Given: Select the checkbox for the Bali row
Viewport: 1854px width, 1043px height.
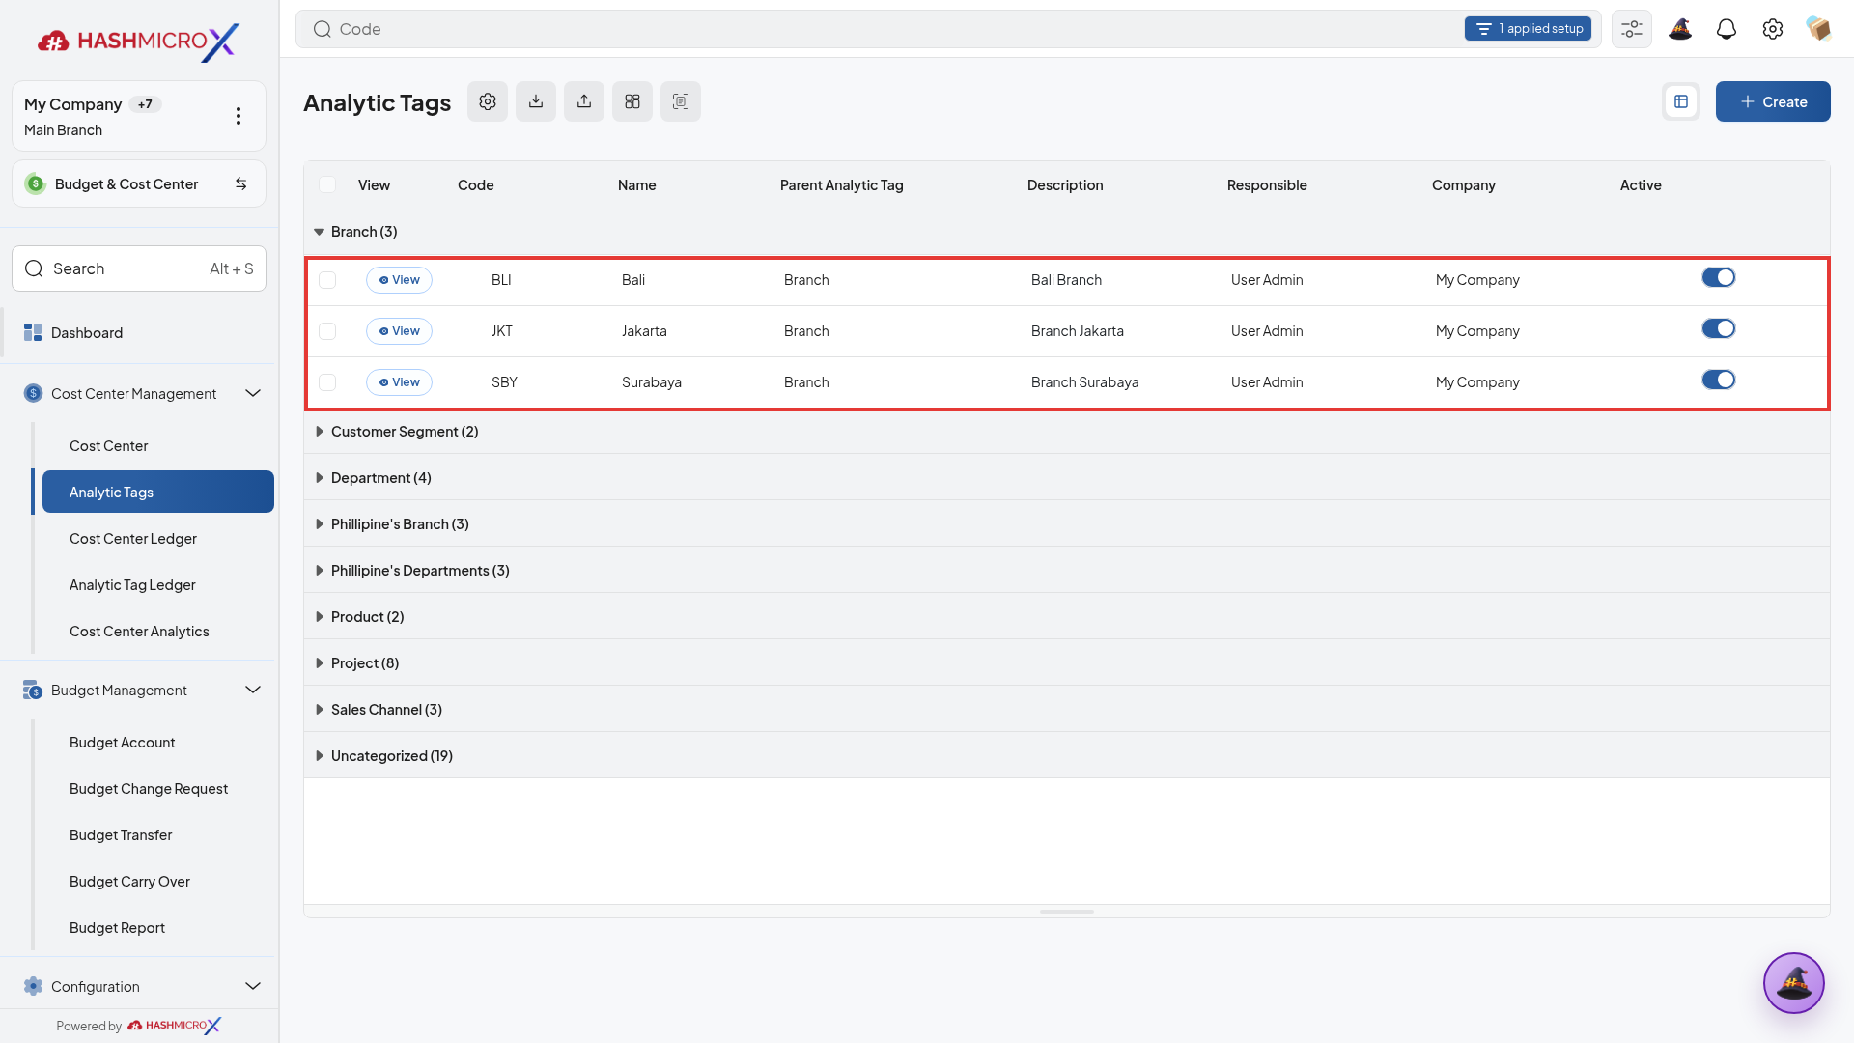Looking at the screenshot, I should click(x=327, y=280).
